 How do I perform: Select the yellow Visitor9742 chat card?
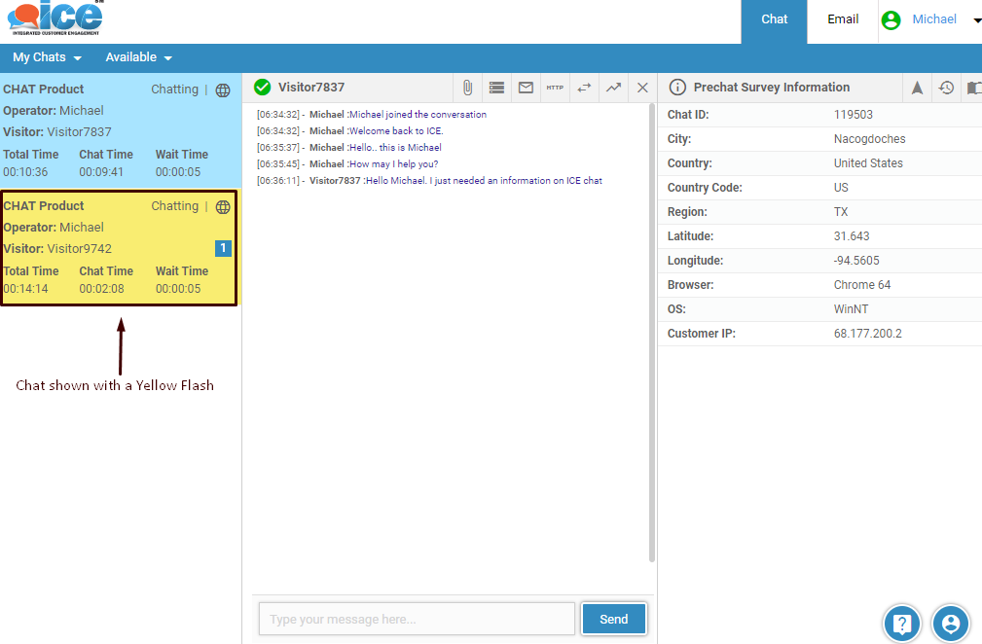pos(119,248)
